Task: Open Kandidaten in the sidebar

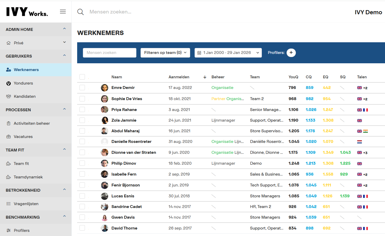Action: coord(25,96)
